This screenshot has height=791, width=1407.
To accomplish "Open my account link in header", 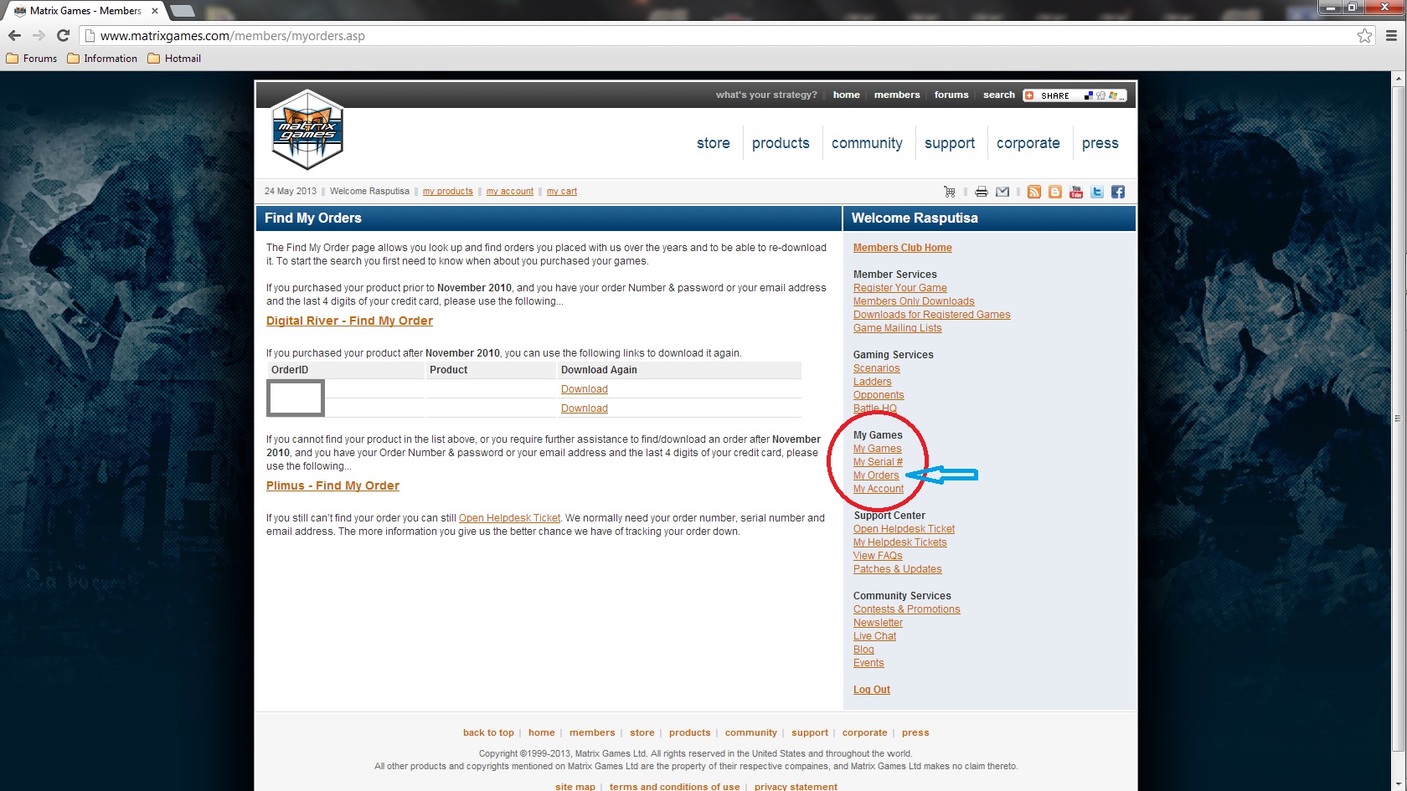I will 510,192.
